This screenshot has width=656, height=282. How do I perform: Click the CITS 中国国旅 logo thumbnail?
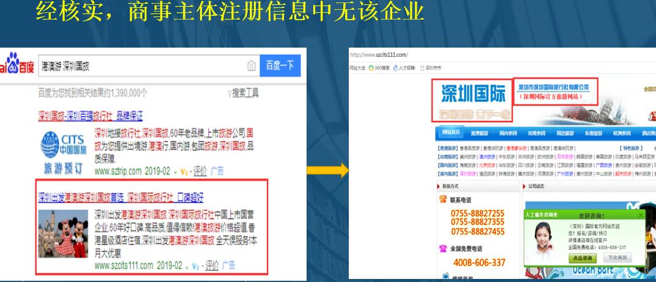pos(63,151)
